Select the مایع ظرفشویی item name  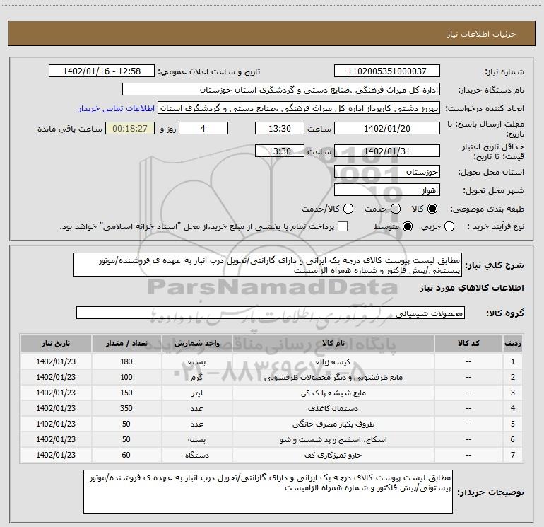click(333, 377)
